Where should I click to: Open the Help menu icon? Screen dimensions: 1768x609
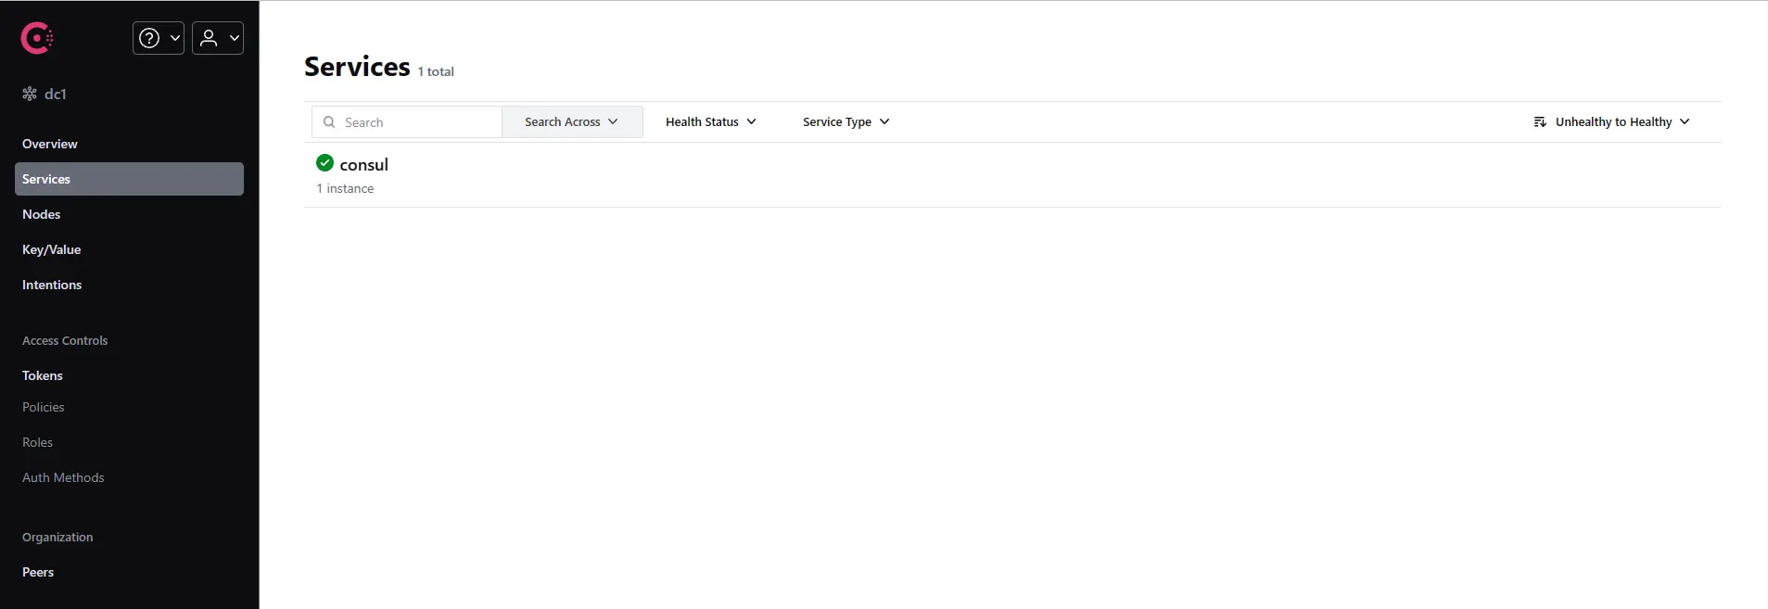click(x=149, y=38)
